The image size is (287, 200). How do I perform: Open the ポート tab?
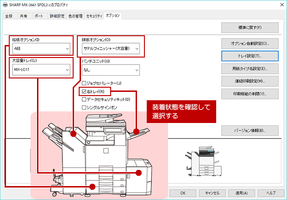click(x=39, y=16)
